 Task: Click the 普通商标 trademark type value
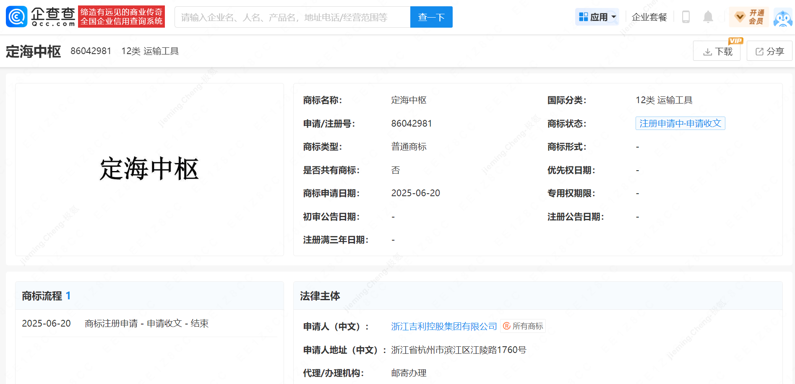click(409, 147)
